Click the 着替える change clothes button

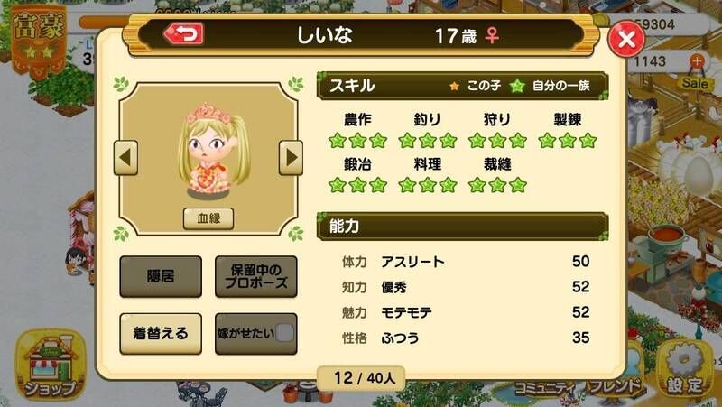161,333
